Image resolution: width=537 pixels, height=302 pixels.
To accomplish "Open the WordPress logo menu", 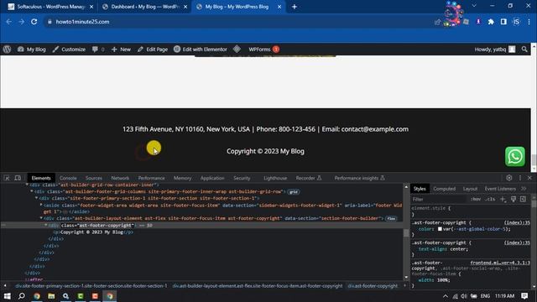I will click(7, 49).
